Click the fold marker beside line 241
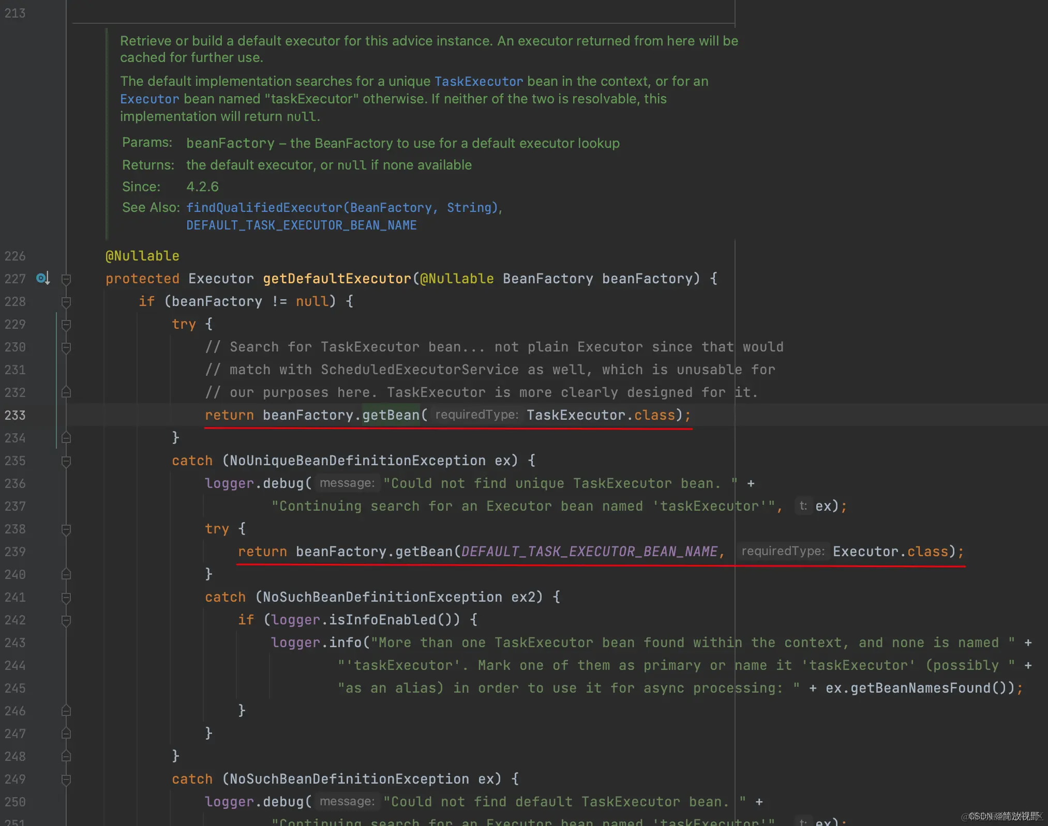 [x=66, y=597]
